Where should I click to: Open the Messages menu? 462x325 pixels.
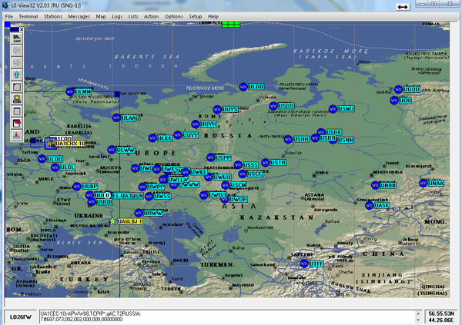(x=79, y=16)
